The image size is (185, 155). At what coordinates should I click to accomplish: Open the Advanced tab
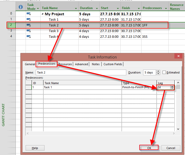pos(82,64)
